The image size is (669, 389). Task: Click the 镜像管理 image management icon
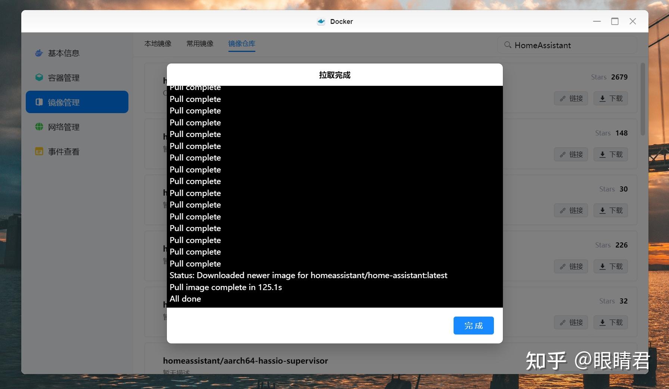(x=39, y=102)
